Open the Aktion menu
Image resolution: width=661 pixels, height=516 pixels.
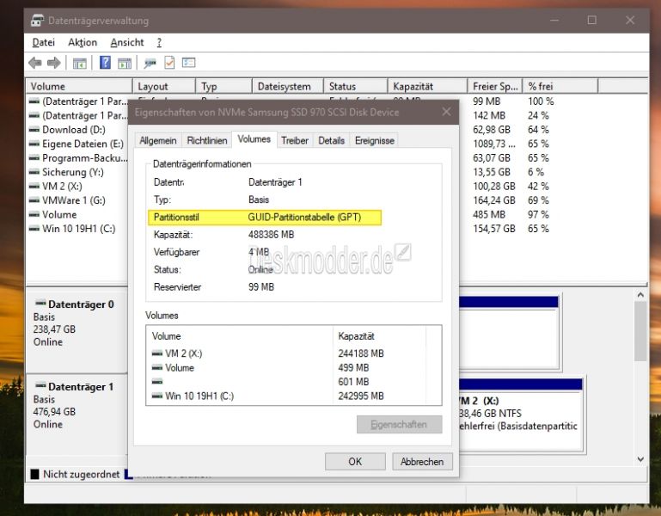click(83, 42)
